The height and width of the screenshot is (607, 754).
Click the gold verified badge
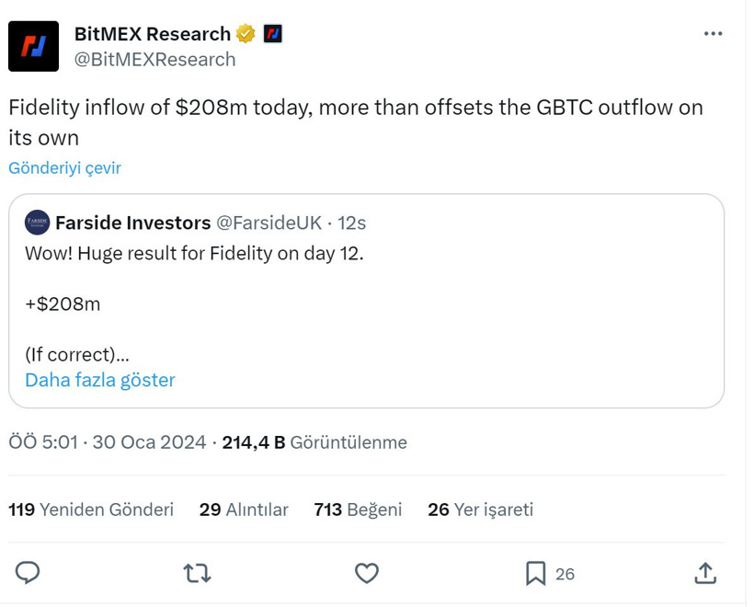click(x=246, y=34)
